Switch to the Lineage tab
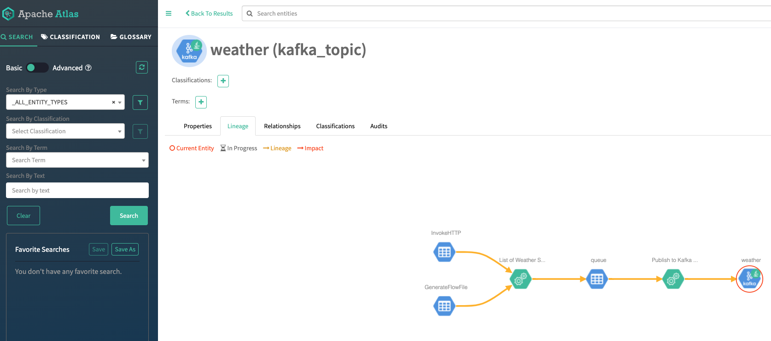 click(x=238, y=126)
